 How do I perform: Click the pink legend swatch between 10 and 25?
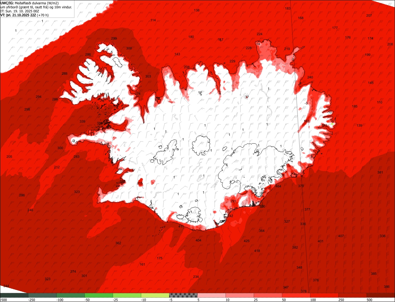[x=240, y=295]
